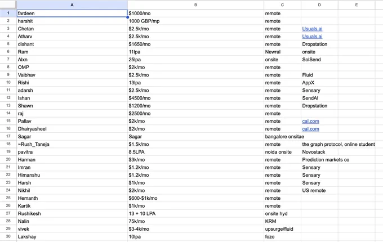Screen dimensions: 383x242
Task: Click the "Lakshay" name cell
Action: tap(72, 237)
